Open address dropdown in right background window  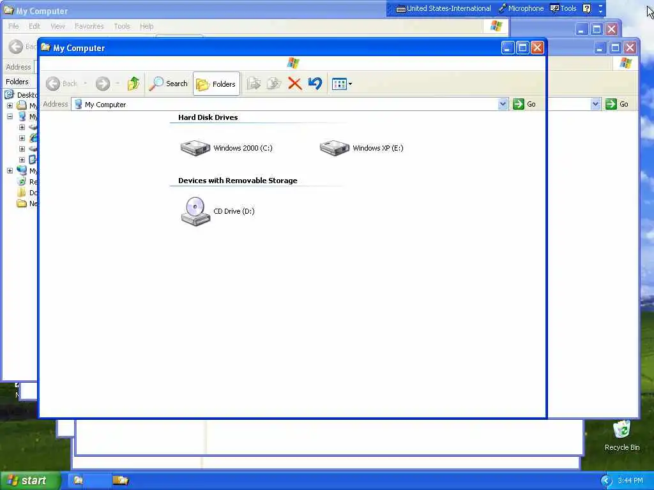[596, 104]
